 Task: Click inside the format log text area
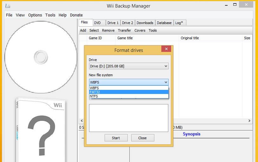point(129,118)
